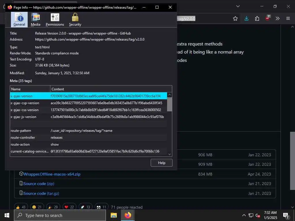
Task: Toggle the thumbs up reaction with 43
Action: (x=21, y=207)
